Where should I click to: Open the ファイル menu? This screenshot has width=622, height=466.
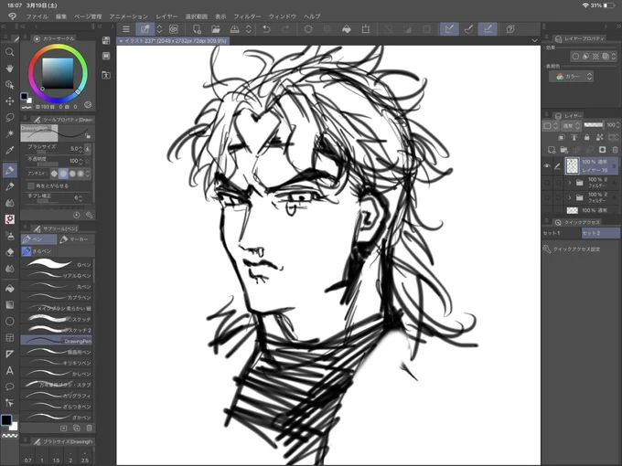tap(37, 16)
